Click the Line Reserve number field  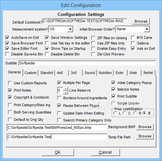click(60, 91)
